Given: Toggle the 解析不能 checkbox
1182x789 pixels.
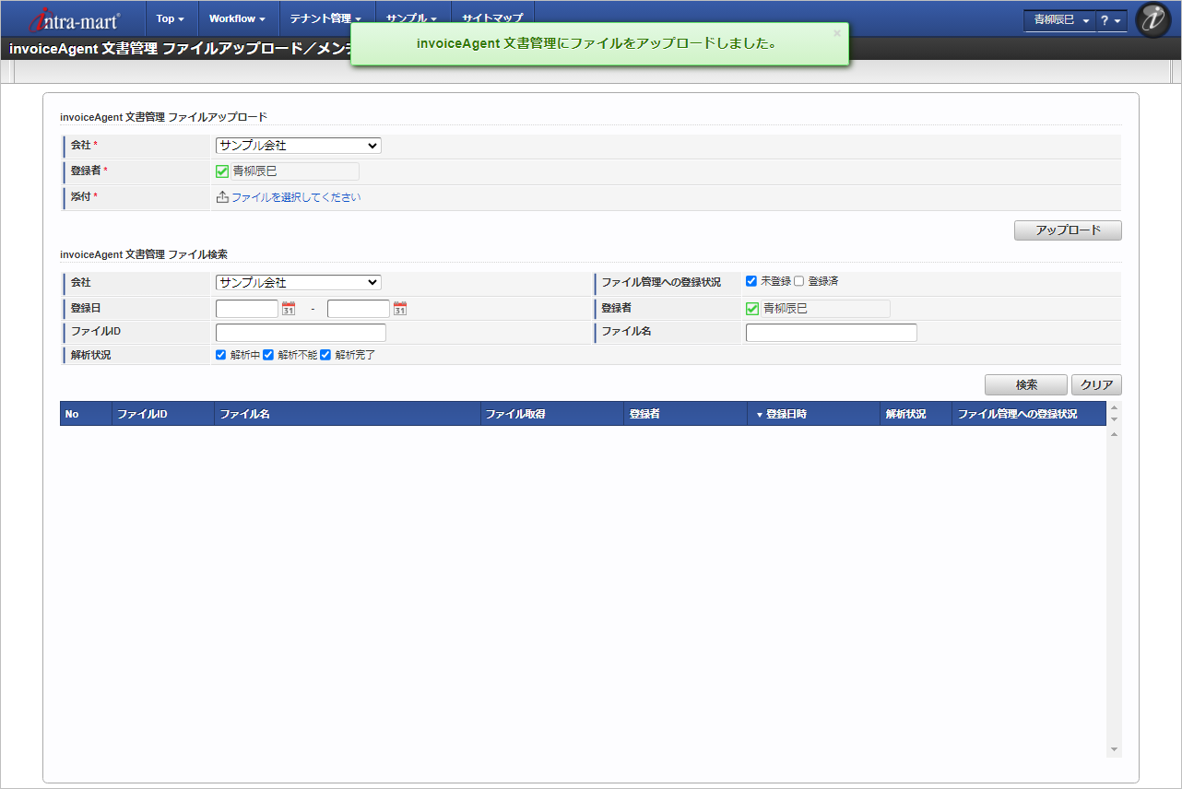Looking at the screenshot, I should tap(269, 355).
